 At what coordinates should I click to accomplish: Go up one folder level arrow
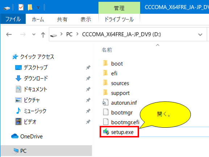point(43,35)
